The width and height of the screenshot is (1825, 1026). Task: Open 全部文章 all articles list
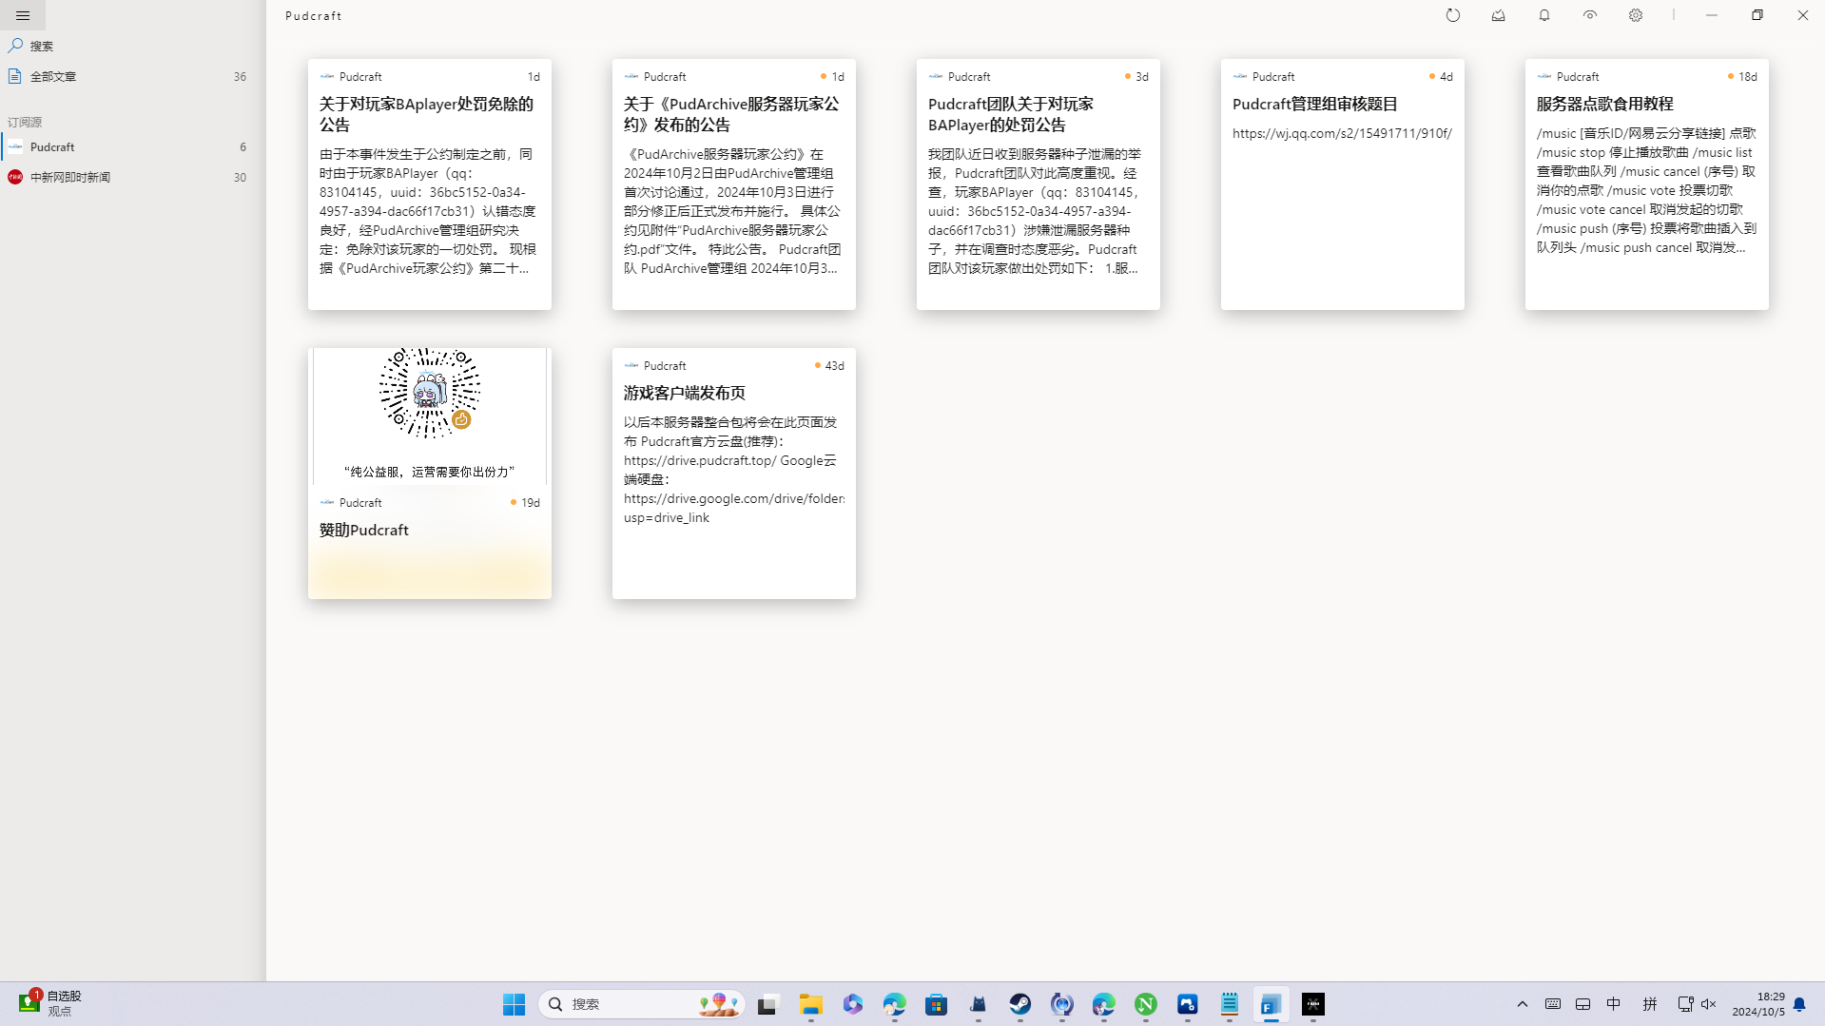click(132, 76)
